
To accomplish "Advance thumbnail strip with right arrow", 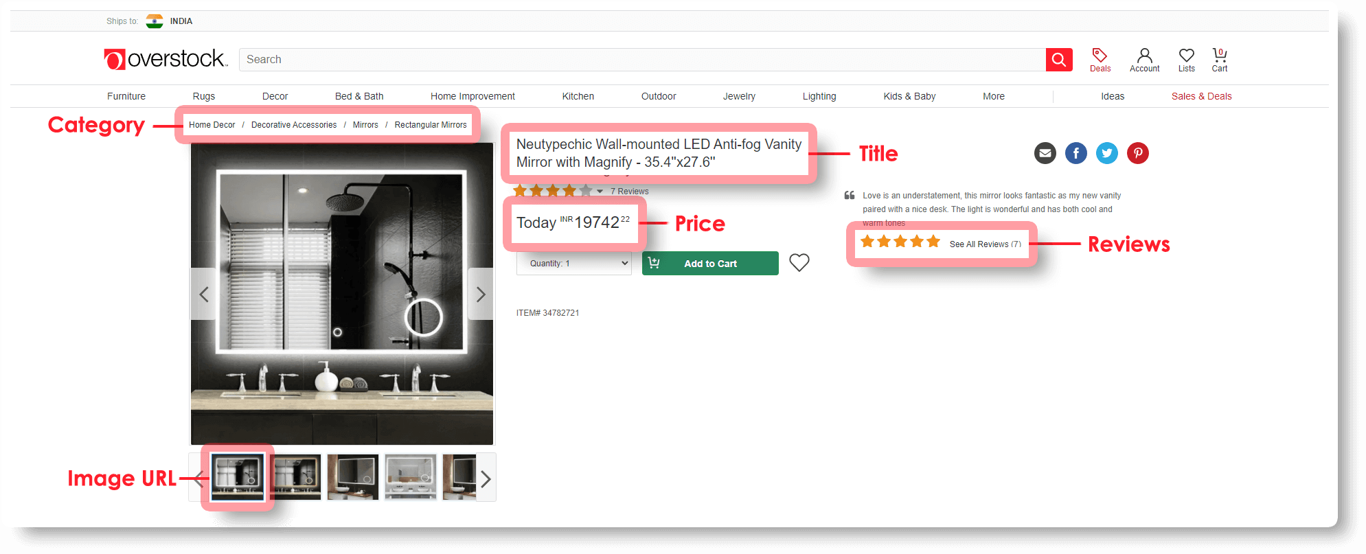I will tap(486, 478).
